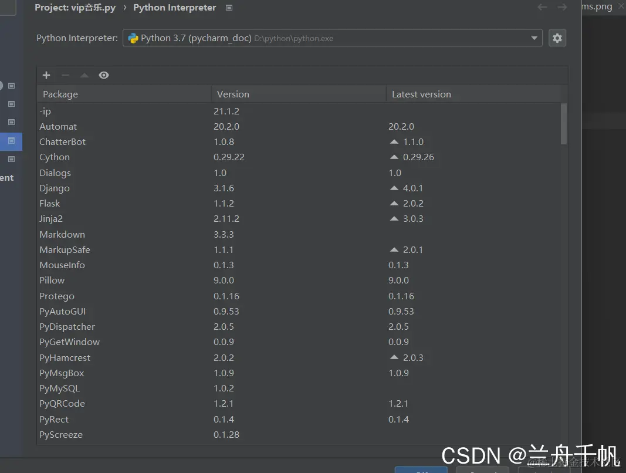Viewport: 626px width, 473px height.
Task: Go back with the left arrow
Action: pyautogui.click(x=542, y=7)
